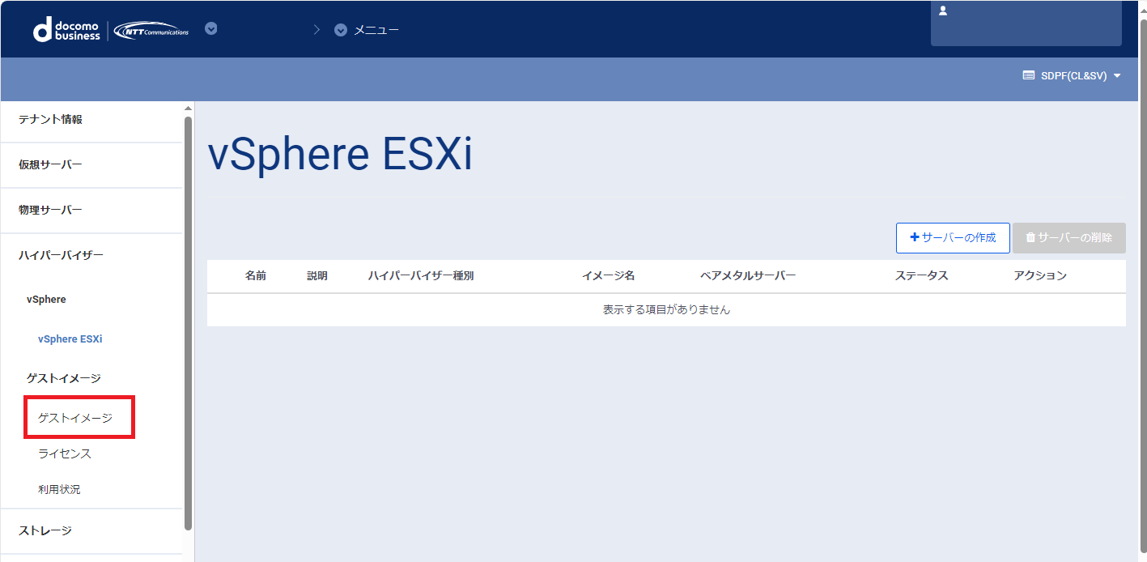1147x562 pixels.
Task: Click the sidebar vertical scrollbar thumb
Action: pyautogui.click(x=189, y=322)
